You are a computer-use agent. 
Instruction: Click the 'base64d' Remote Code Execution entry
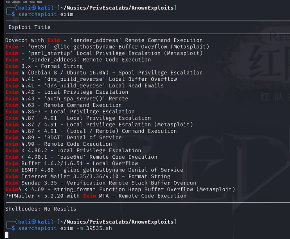click(81, 157)
